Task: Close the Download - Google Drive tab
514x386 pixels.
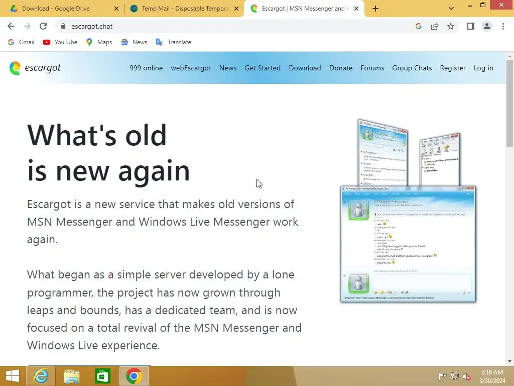Action: [116, 9]
